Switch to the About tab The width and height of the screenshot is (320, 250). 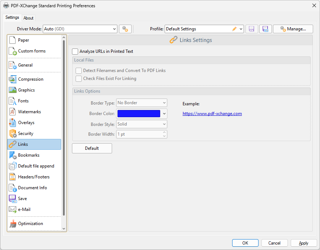(x=29, y=18)
